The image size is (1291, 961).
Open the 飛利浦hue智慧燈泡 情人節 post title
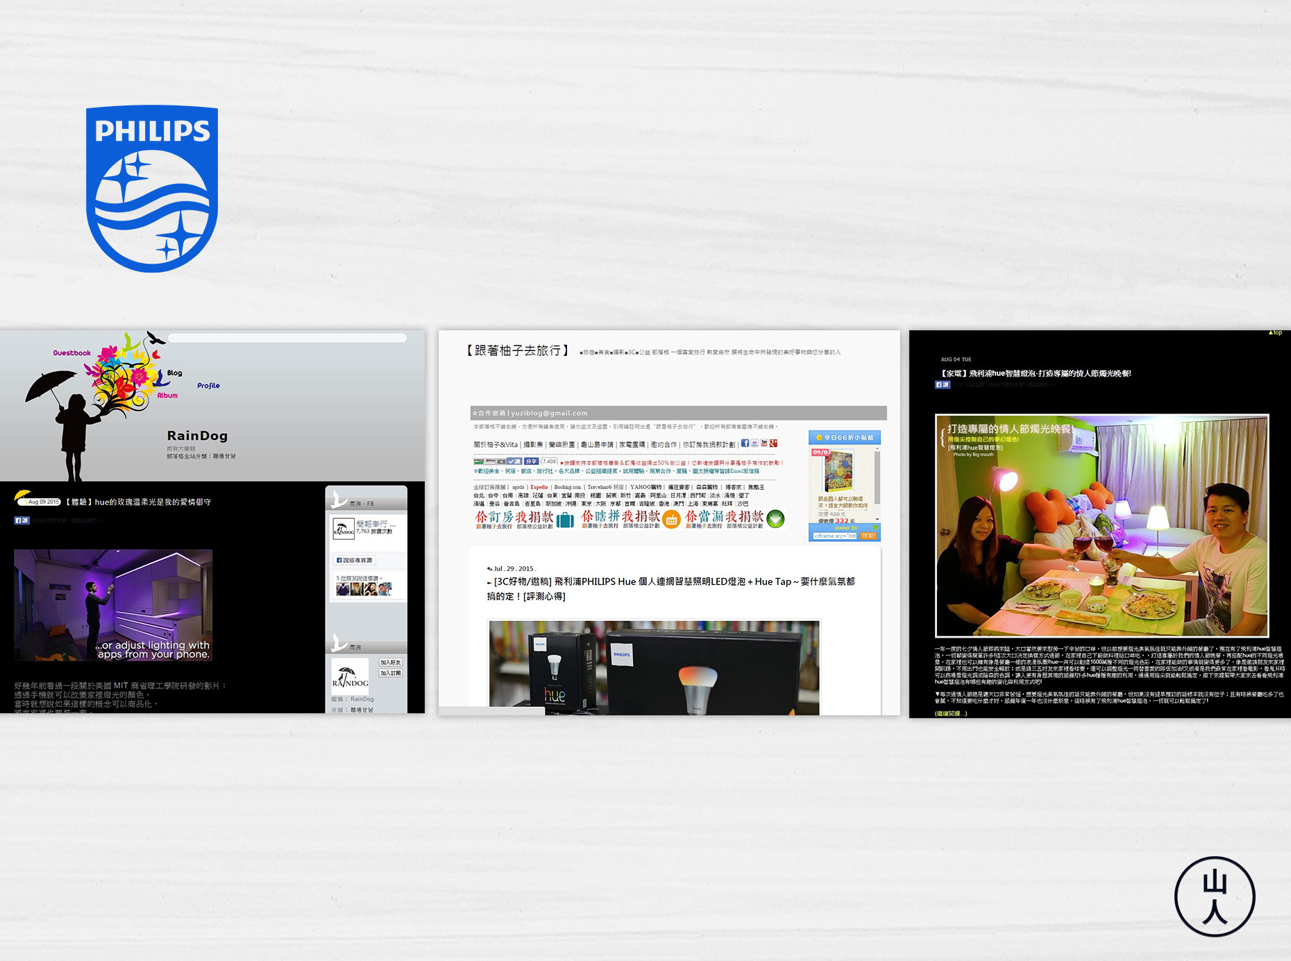click(x=1035, y=373)
